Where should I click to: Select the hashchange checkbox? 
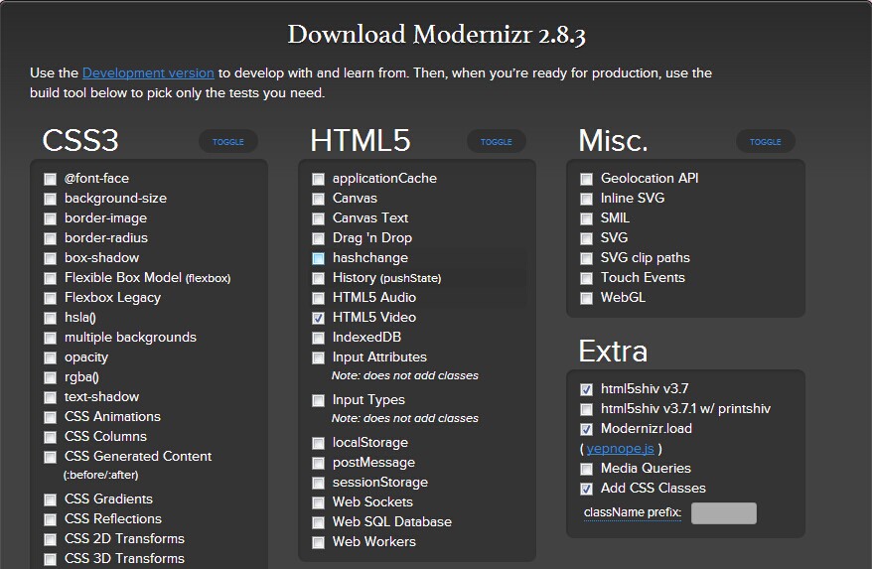318,258
